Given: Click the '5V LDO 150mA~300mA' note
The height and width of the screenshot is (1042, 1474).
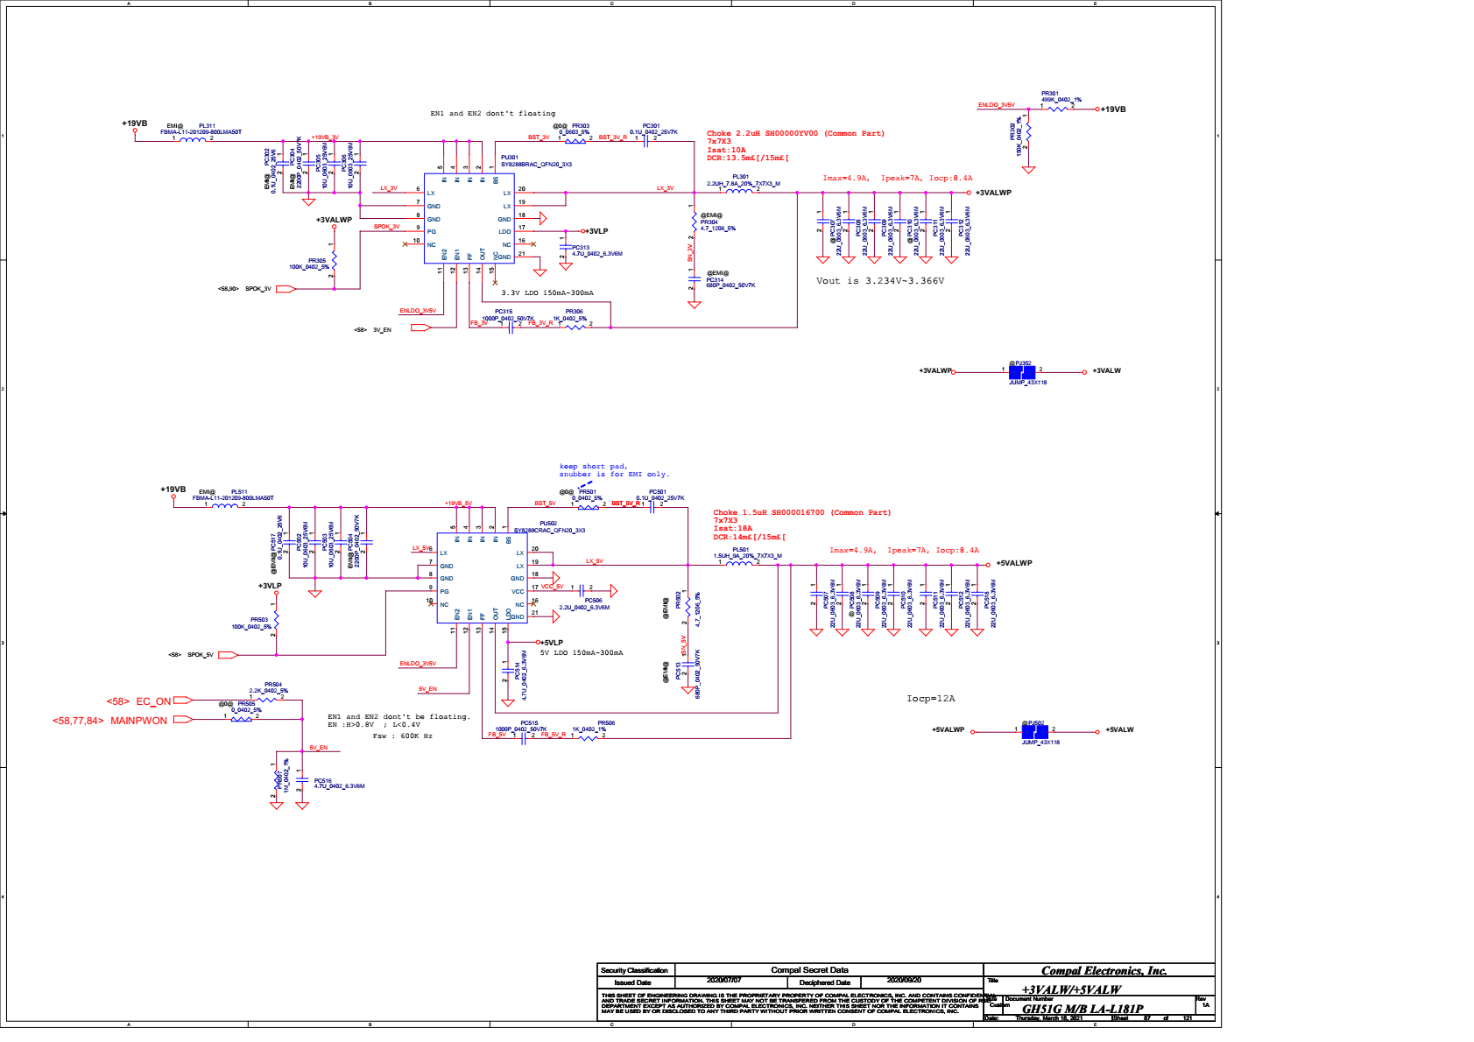Looking at the screenshot, I should point(582,653).
